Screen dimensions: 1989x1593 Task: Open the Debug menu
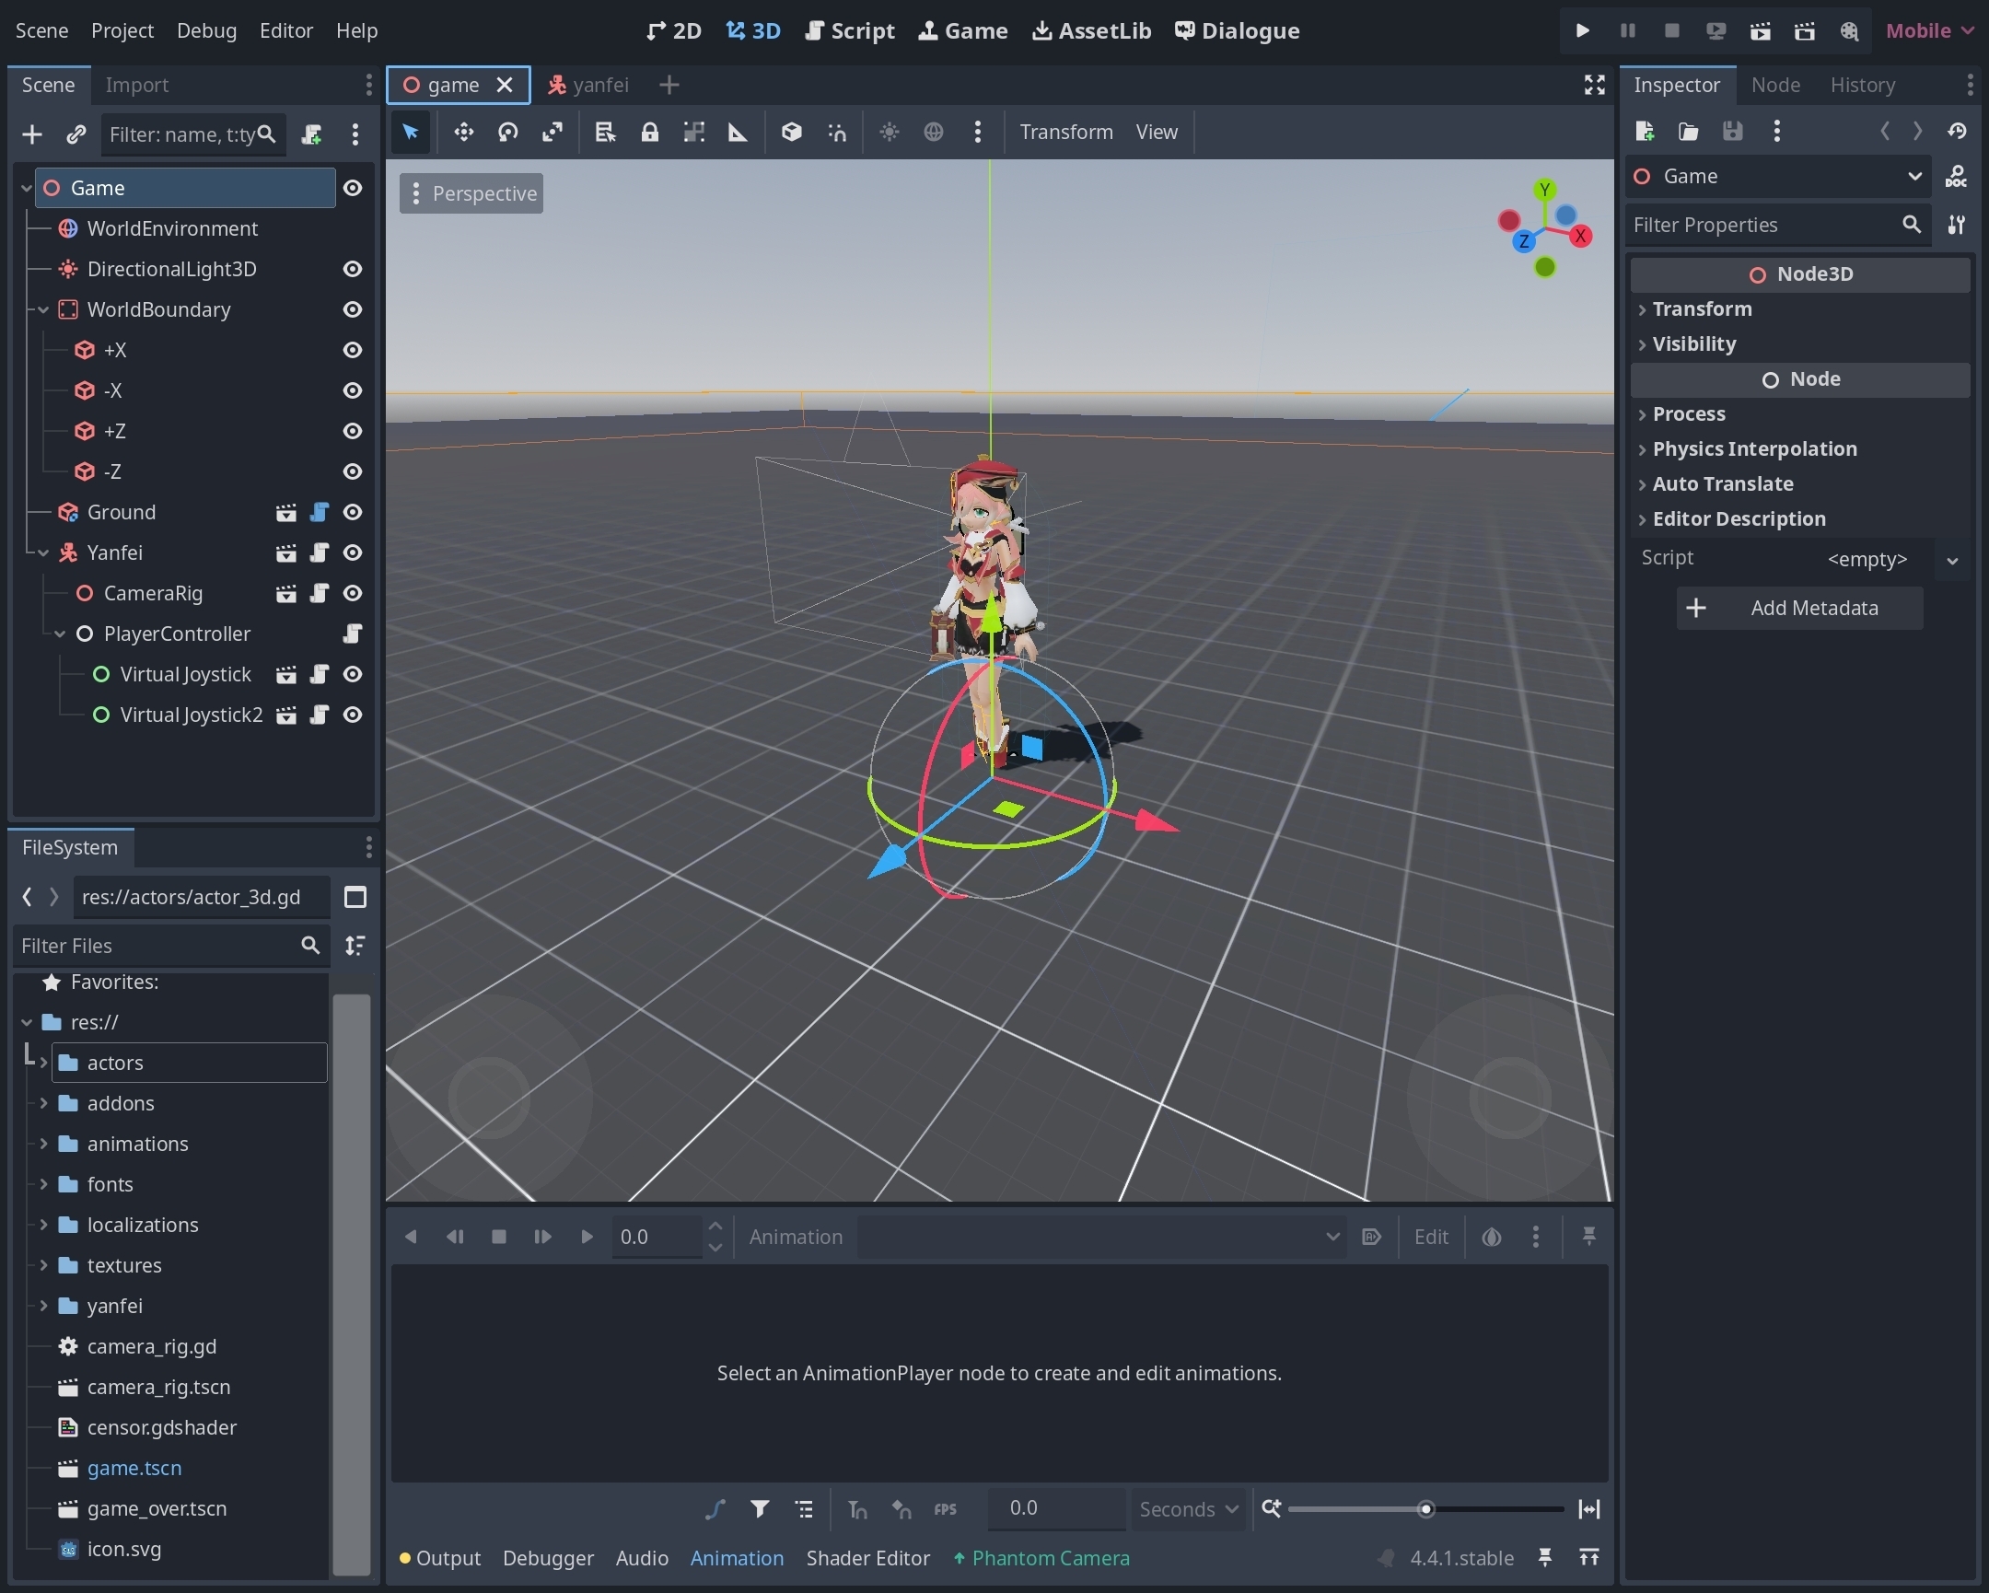tap(206, 30)
